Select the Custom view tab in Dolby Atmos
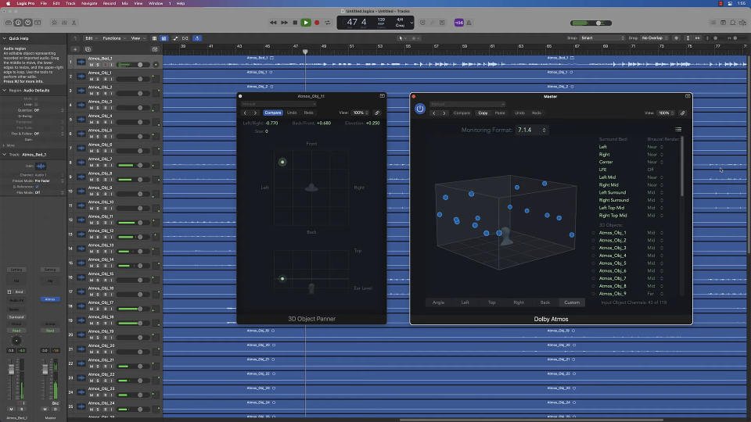751x422 pixels. click(572, 302)
